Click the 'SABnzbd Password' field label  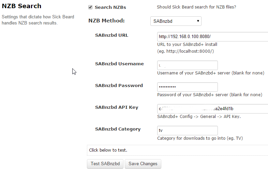[x=119, y=85]
